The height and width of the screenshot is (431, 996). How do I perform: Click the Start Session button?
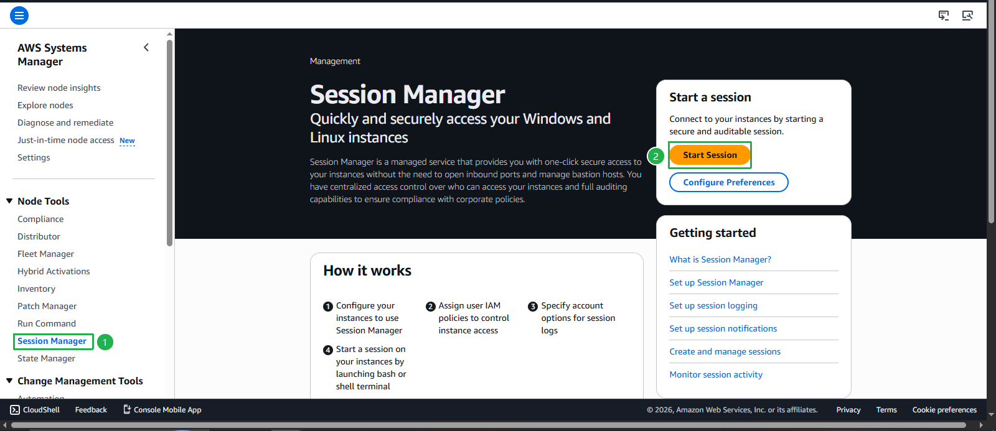710,155
